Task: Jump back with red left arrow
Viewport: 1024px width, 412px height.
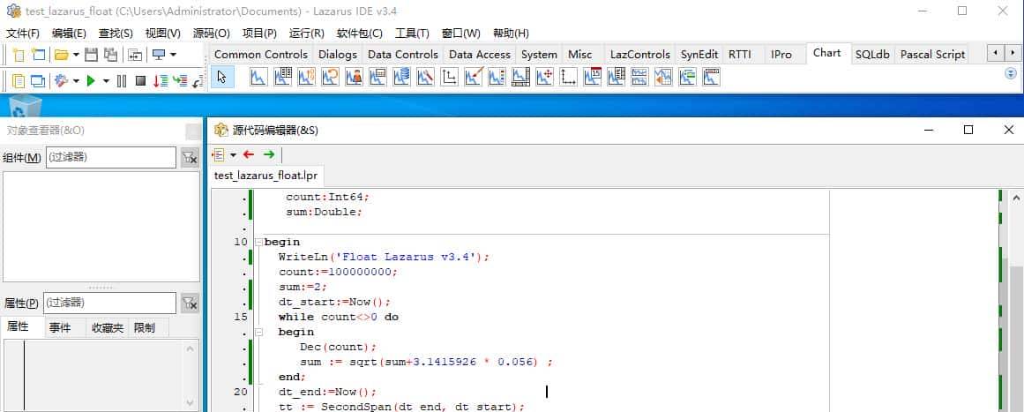Action: click(248, 154)
